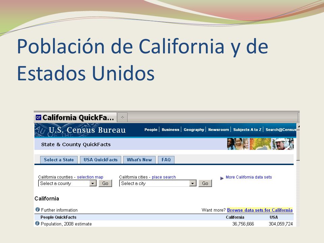Click State & County QuickFacts heading
This screenshot has height=243, width=324.
(76, 144)
